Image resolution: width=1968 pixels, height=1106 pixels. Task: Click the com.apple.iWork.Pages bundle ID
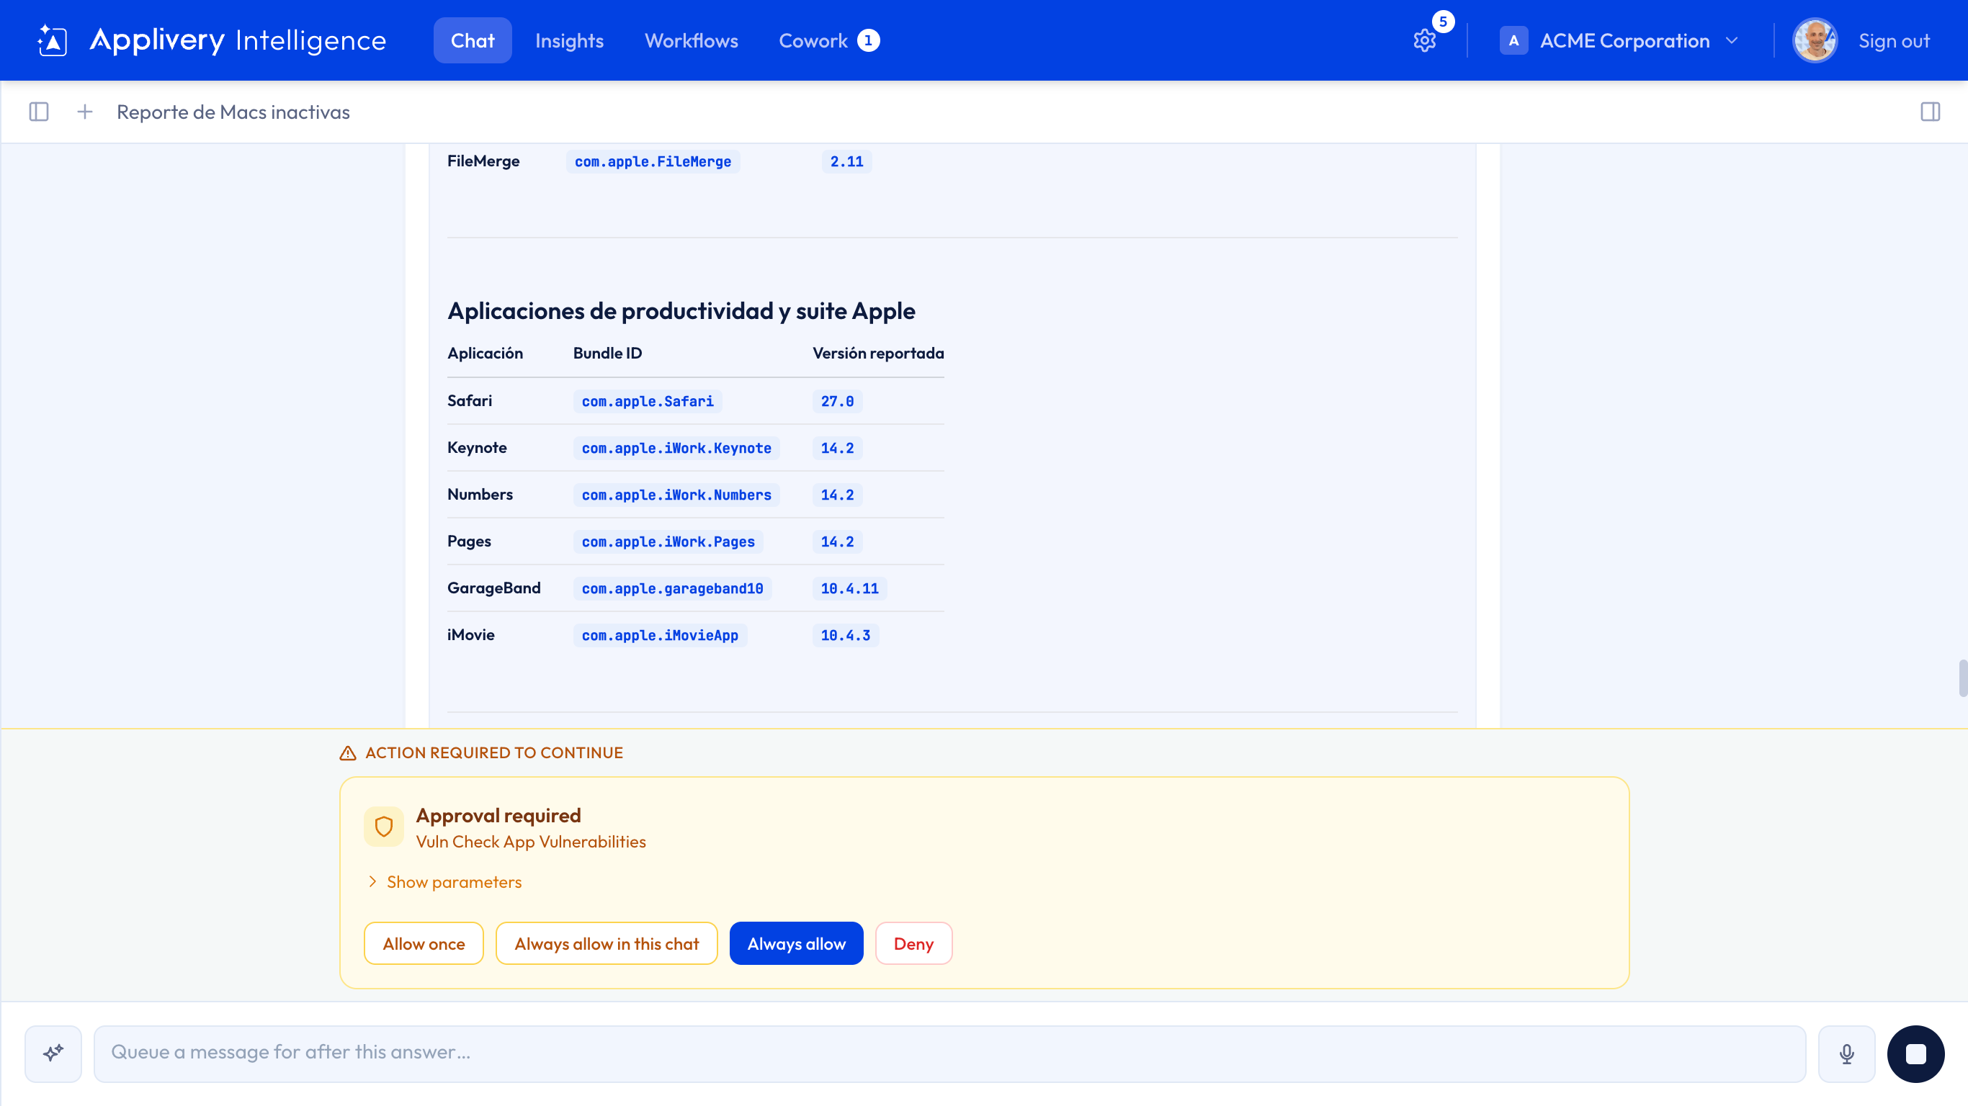pos(668,542)
